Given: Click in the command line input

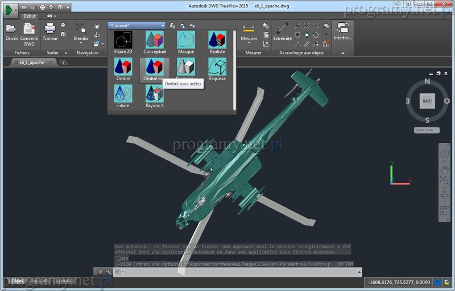Looking at the screenshot, I should [x=239, y=273].
